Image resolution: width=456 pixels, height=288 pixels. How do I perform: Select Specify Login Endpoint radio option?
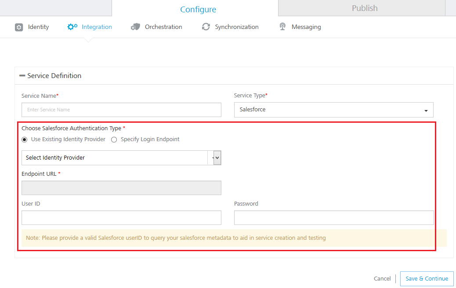click(114, 140)
